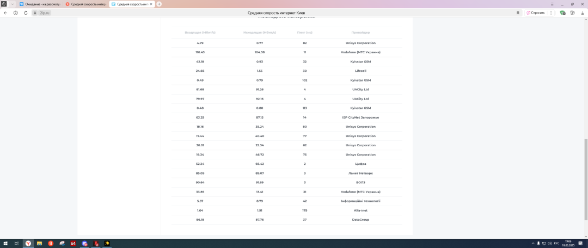Reload the page with refresh icon

[x=26, y=13]
